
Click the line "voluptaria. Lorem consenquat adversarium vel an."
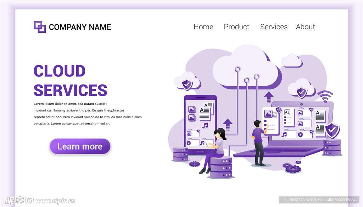(72, 123)
